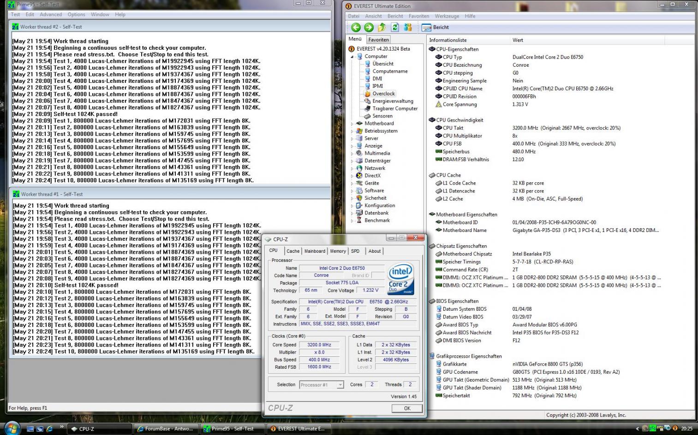
Task: Open Prime95 Test menu
Action: click(x=15, y=15)
